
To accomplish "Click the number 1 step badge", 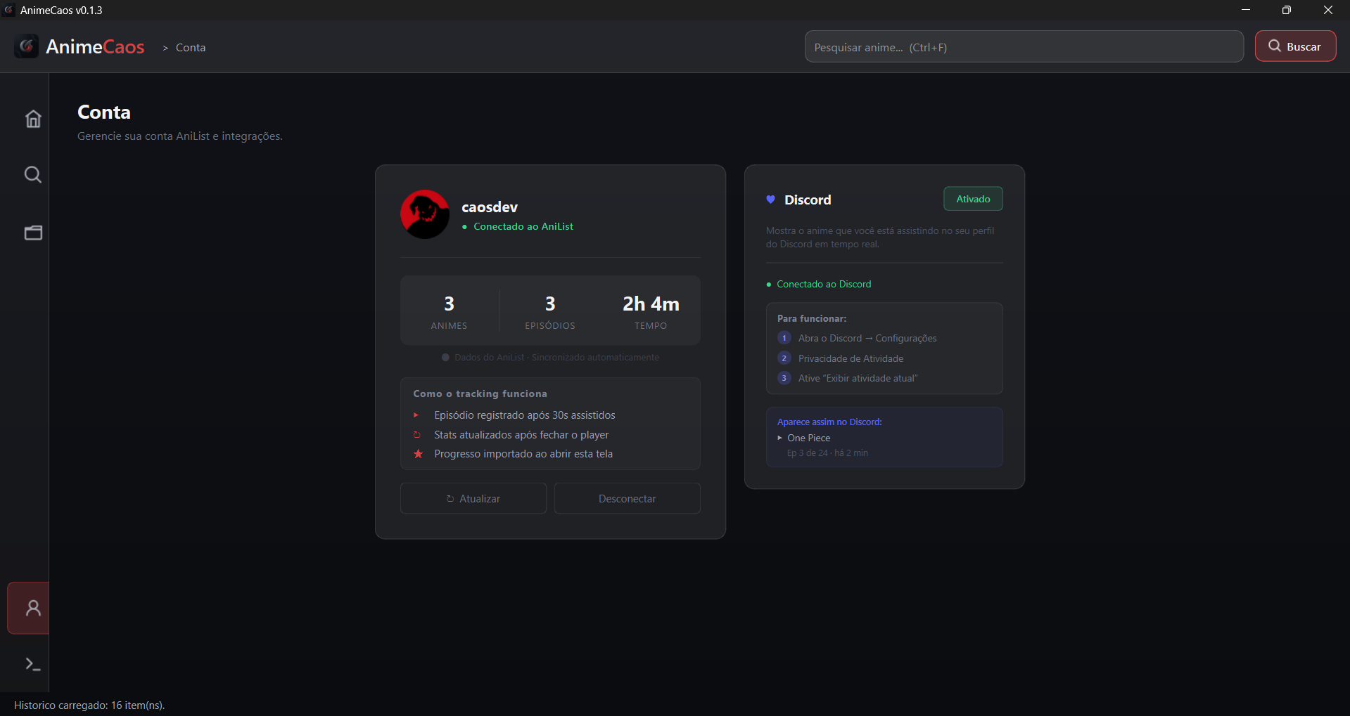I will point(784,338).
